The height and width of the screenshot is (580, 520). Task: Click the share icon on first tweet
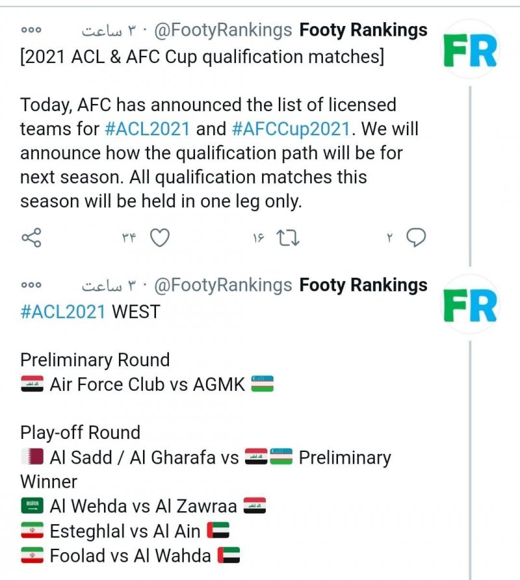[x=31, y=238]
